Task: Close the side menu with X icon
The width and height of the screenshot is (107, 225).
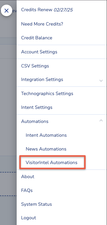Action: [7, 10]
